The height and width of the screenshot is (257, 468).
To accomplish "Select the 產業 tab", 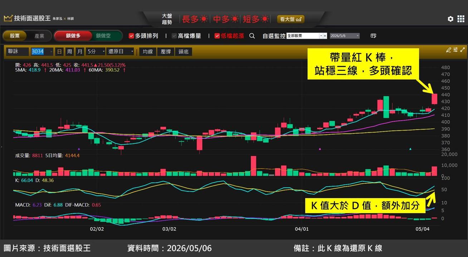I will 39,36.
